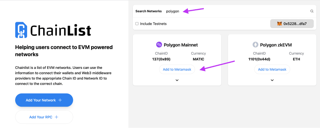Click the search magnifier icon
This screenshot has width=320, height=128.
[312, 11]
